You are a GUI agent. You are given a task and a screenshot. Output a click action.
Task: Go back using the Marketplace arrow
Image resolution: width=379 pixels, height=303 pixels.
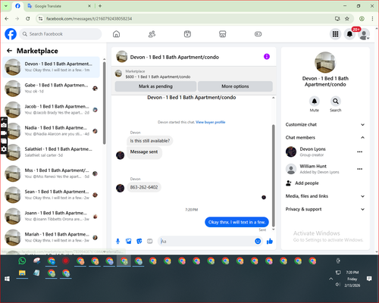(x=9, y=51)
